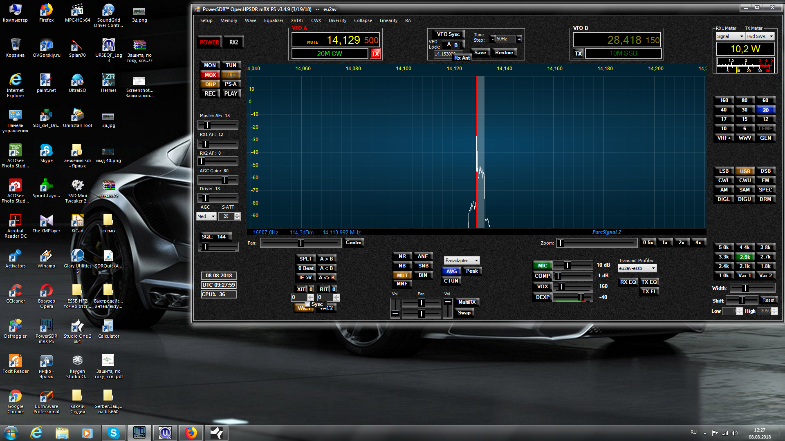Open Skype from the taskbar
Screen dimensions: 785x441
113,433
